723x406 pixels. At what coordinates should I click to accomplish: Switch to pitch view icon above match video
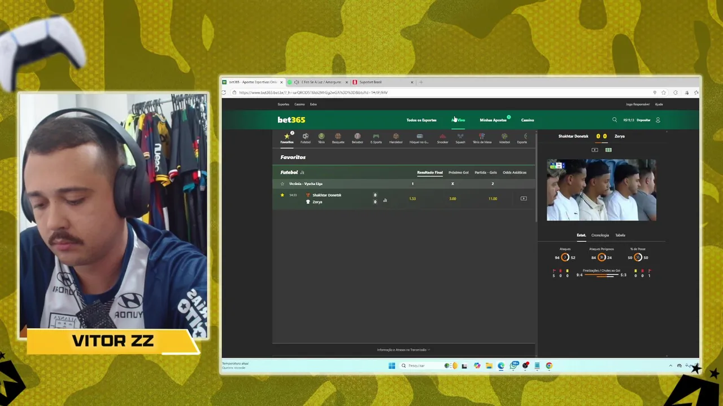[608, 150]
